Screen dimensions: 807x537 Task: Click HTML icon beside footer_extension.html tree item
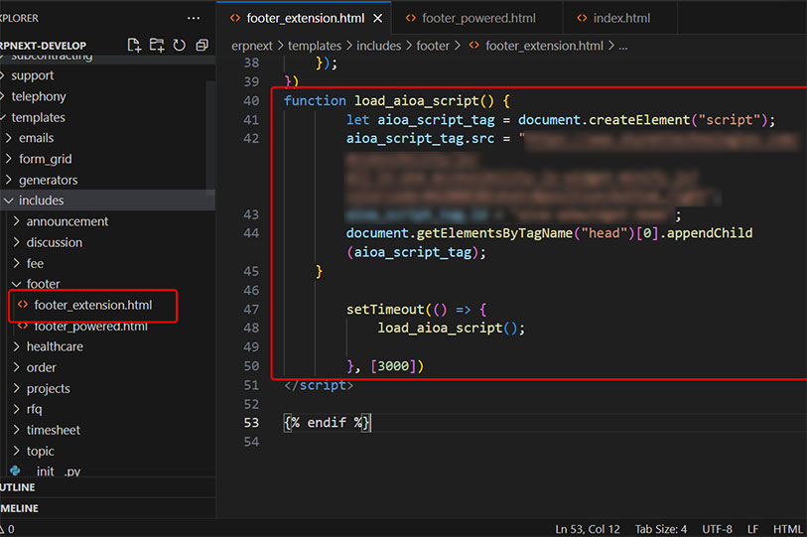pyautogui.click(x=23, y=305)
